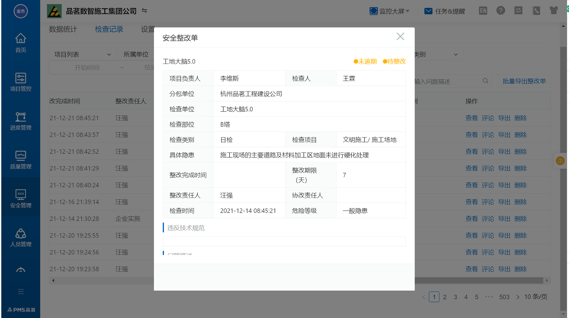Click the 违反技术规范 section heading
The height and width of the screenshot is (318, 569).
[x=186, y=228]
